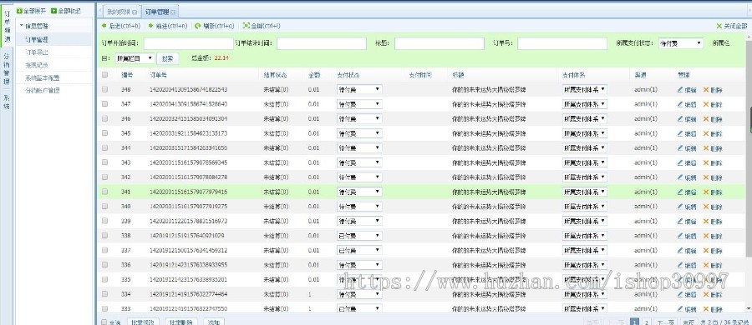Open payment status dropdown for order 340
Viewport: 752px width, 325px height.
pos(359,207)
